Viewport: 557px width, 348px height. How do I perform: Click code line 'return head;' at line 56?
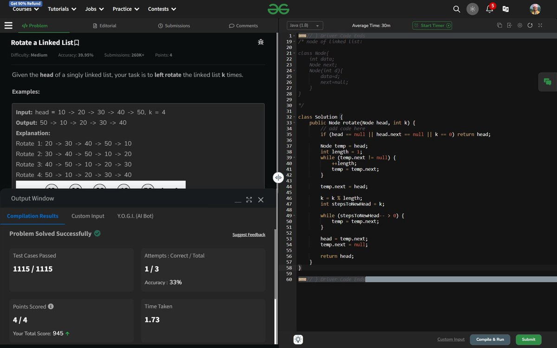tap(337, 256)
